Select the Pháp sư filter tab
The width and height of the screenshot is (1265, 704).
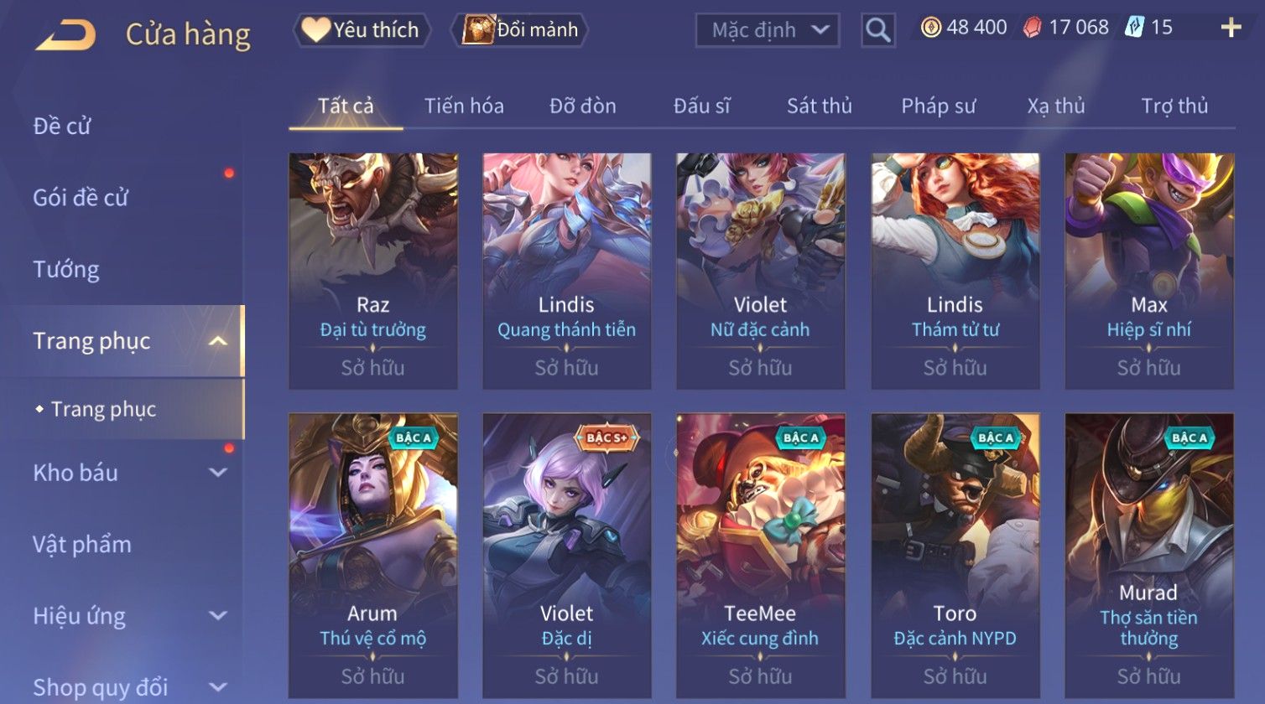coord(939,106)
